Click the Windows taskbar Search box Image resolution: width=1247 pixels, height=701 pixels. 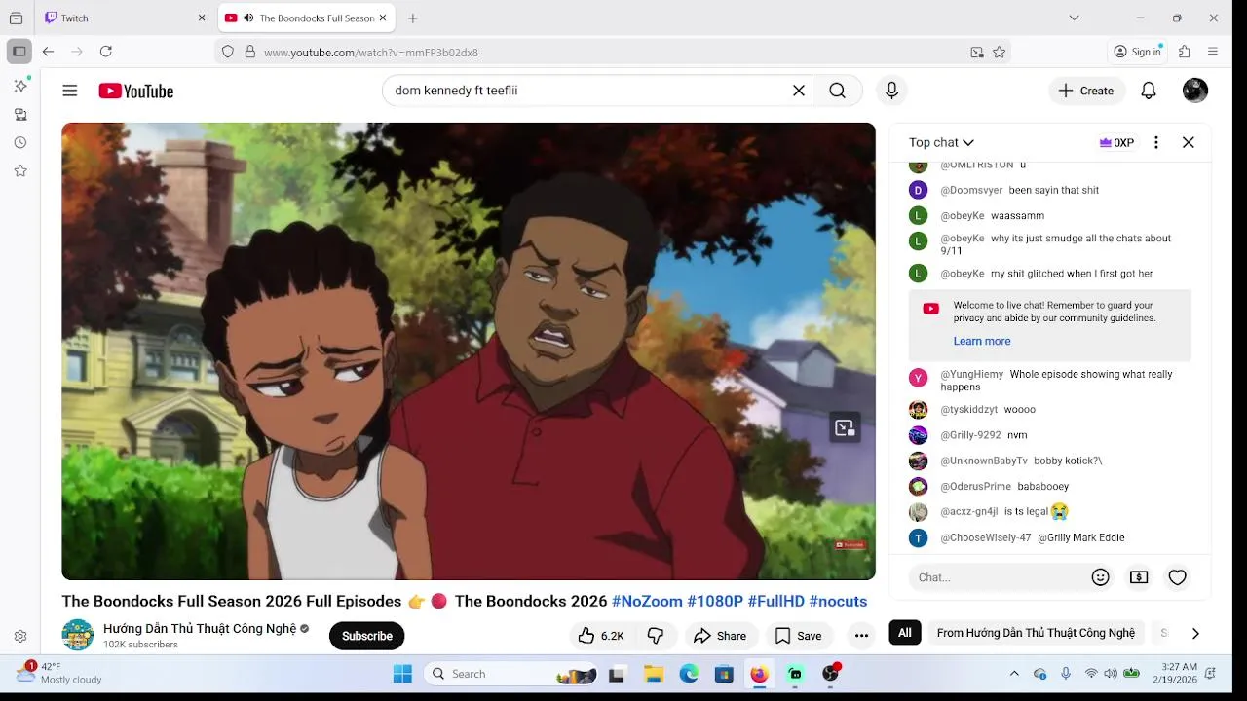pos(511,674)
